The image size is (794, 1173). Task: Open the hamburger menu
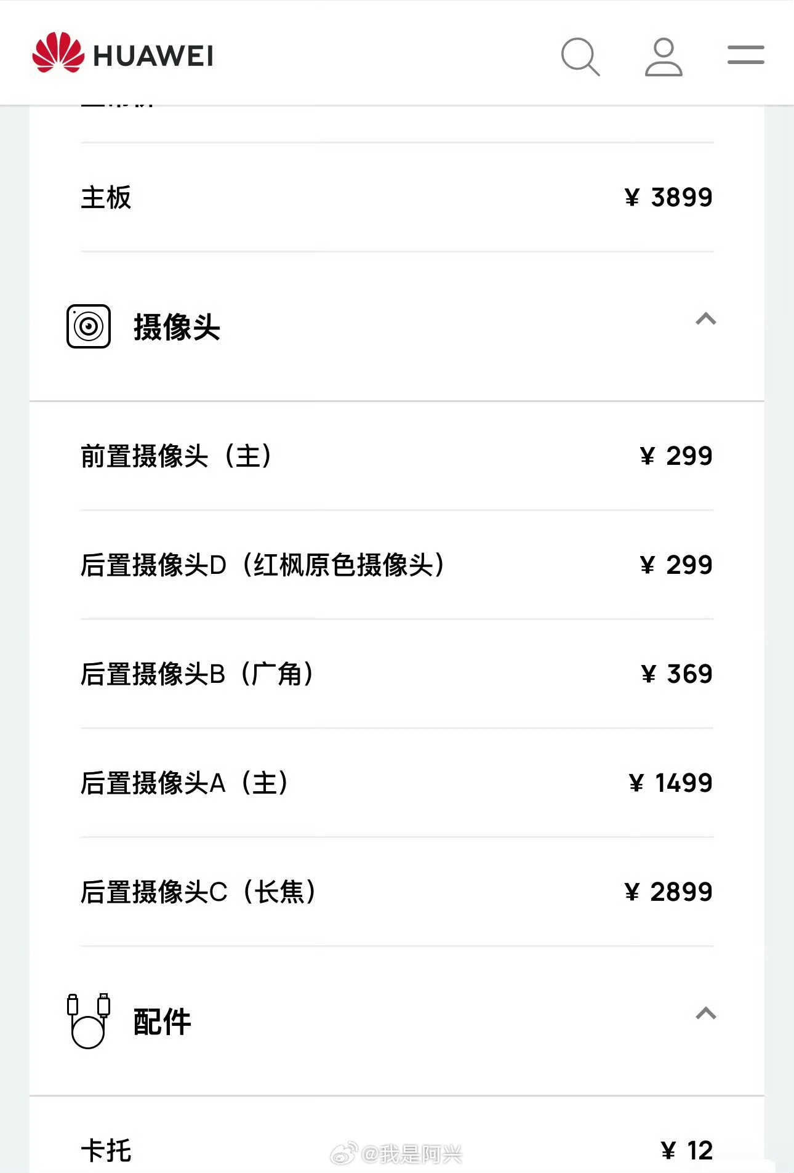coord(745,55)
